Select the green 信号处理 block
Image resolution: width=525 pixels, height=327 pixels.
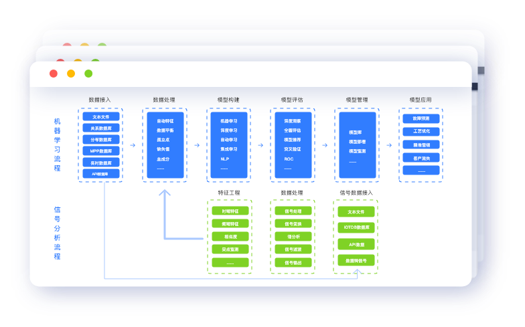point(293,211)
